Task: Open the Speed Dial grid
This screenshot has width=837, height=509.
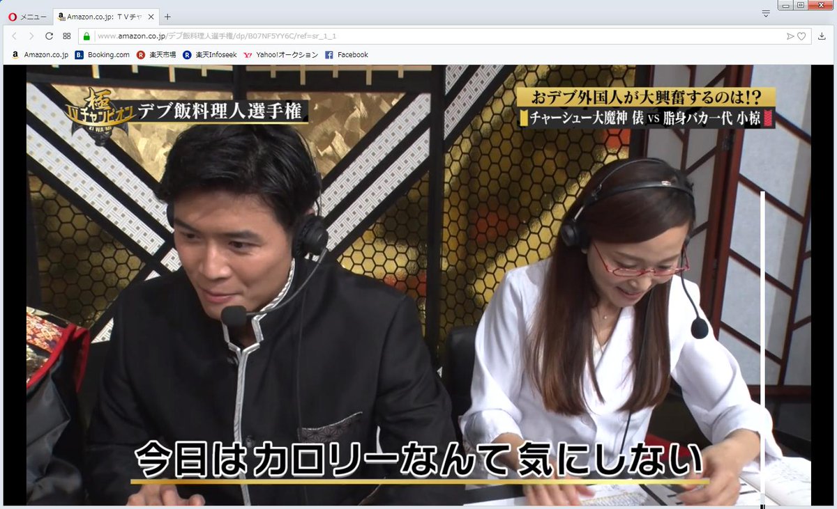Action: (x=67, y=36)
